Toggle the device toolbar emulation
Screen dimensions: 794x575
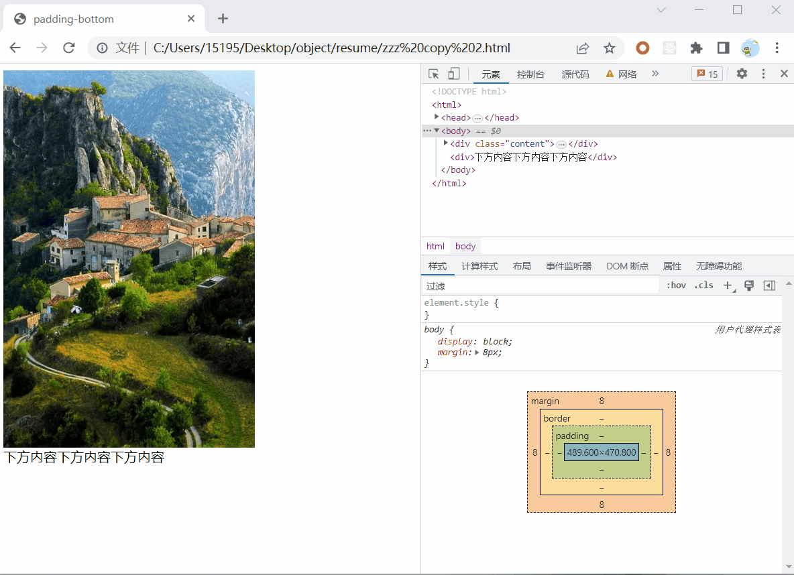454,74
